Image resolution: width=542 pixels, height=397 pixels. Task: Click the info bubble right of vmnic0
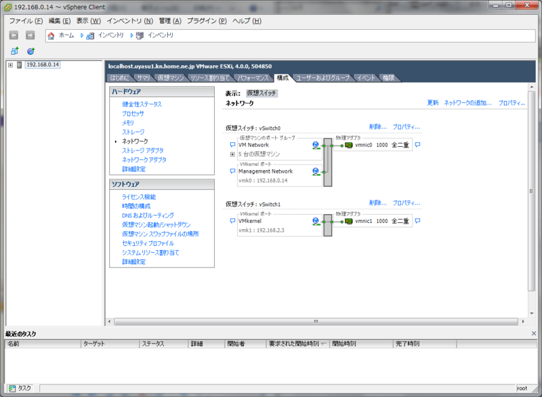click(x=417, y=145)
